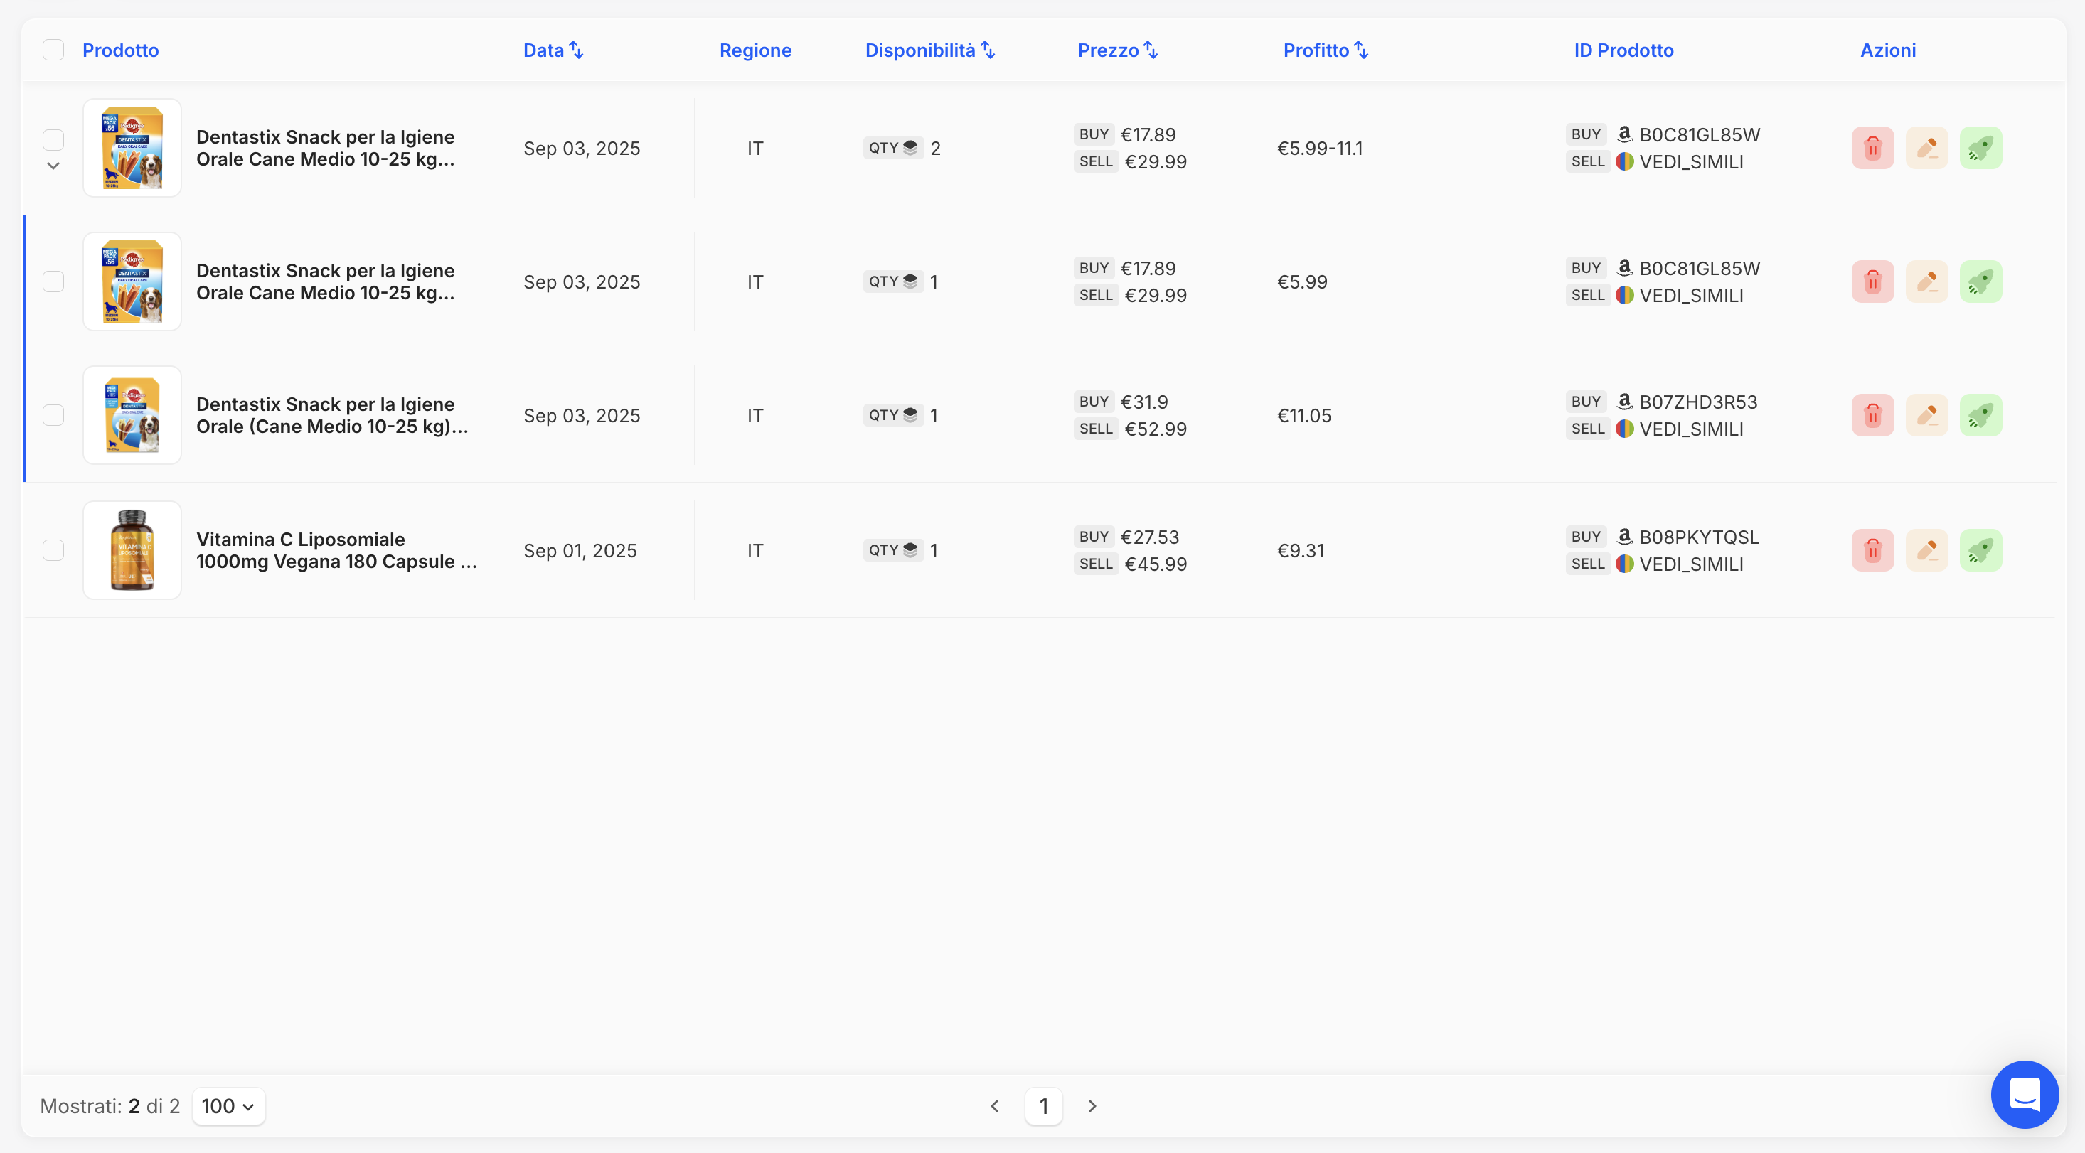Click sell price €45.99
This screenshot has height=1153, width=2085.
coord(1155,564)
